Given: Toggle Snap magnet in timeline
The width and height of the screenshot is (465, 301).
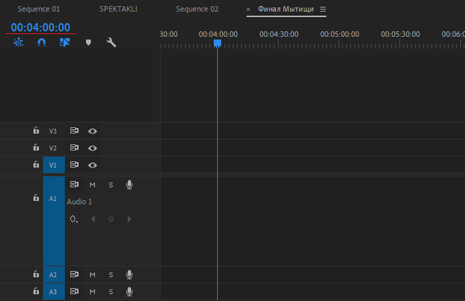Looking at the screenshot, I should (x=41, y=42).
